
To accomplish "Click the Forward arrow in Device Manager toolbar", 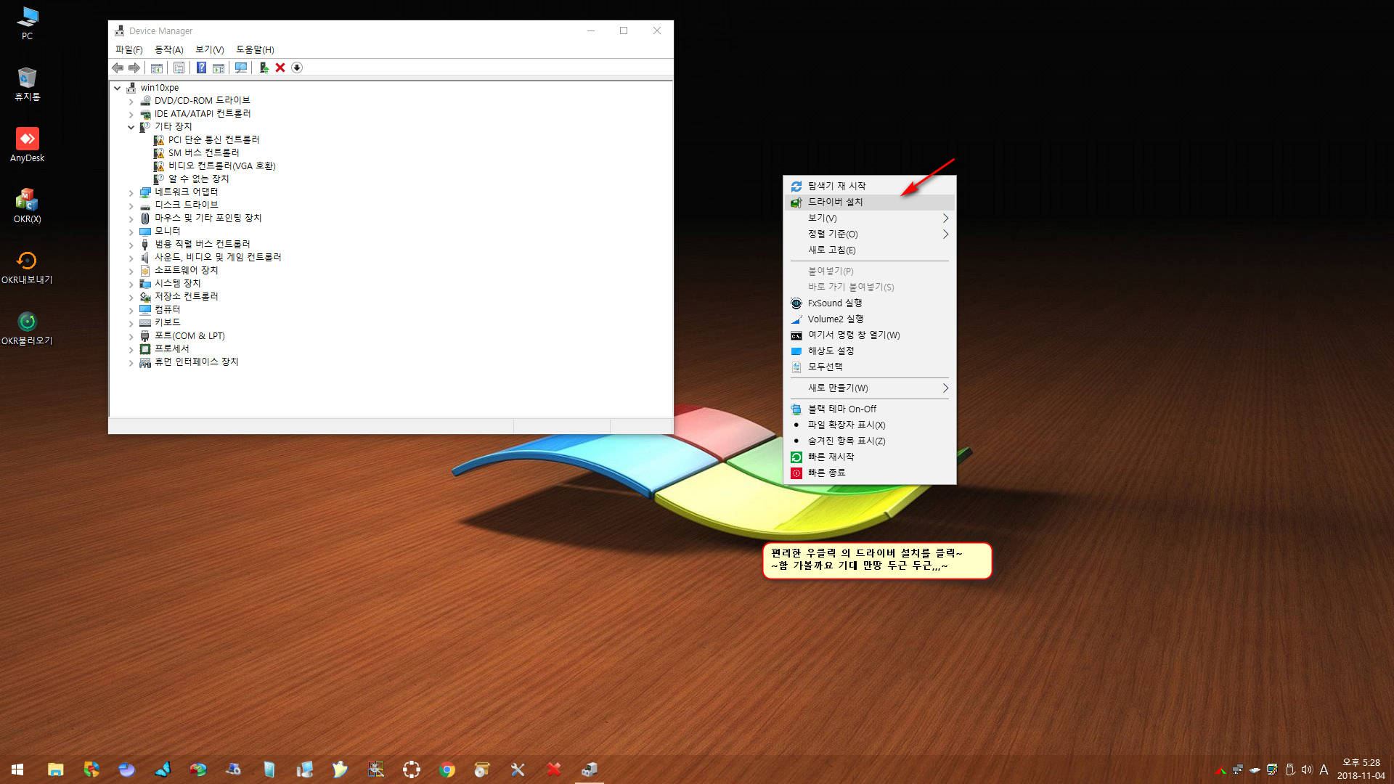I will click(134, 68).
